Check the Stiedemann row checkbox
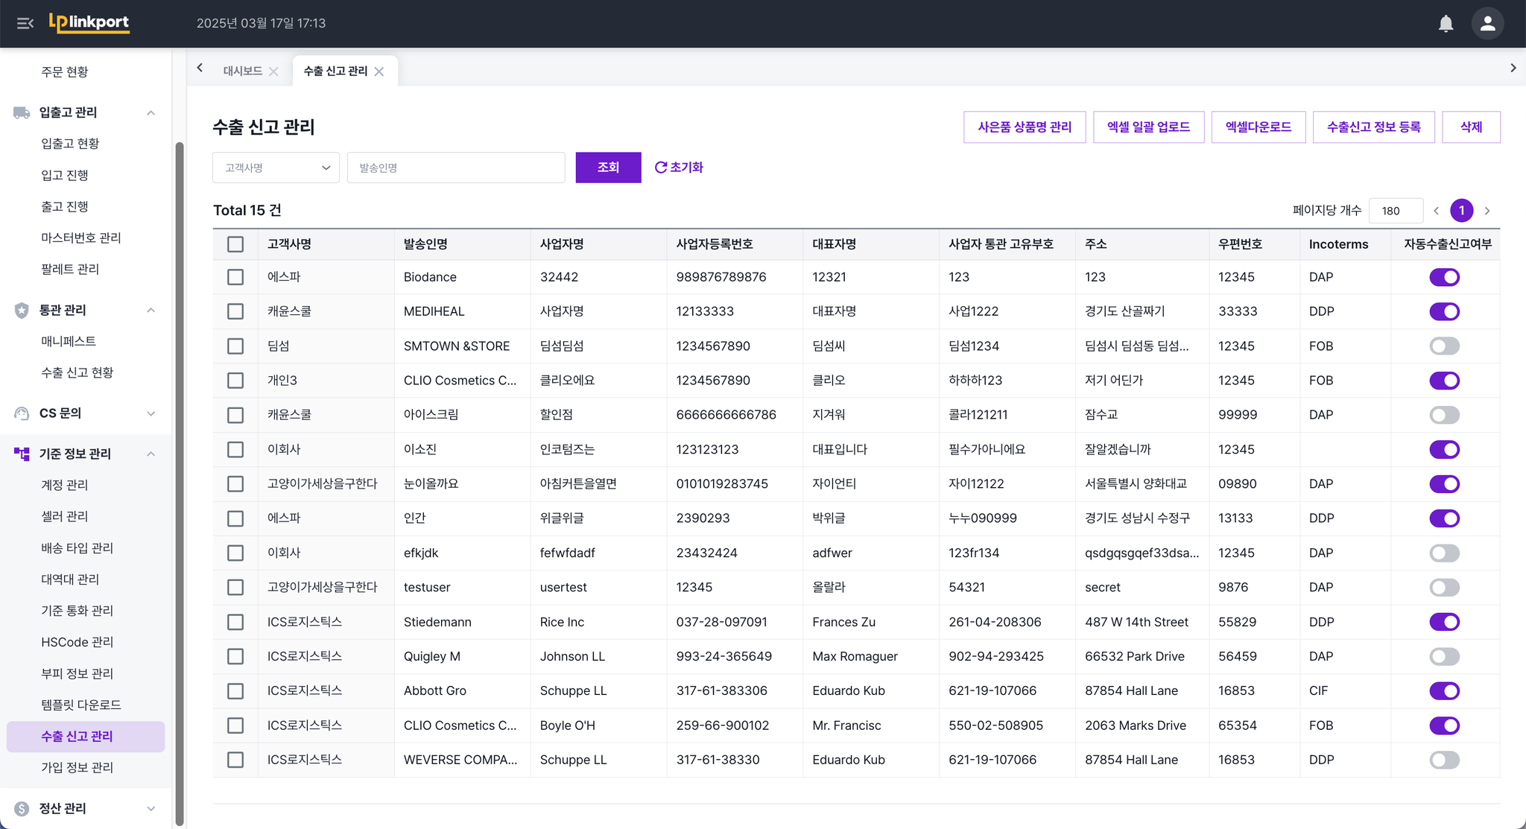Screen dimensions: 1526x829 (x=235, y=622)
